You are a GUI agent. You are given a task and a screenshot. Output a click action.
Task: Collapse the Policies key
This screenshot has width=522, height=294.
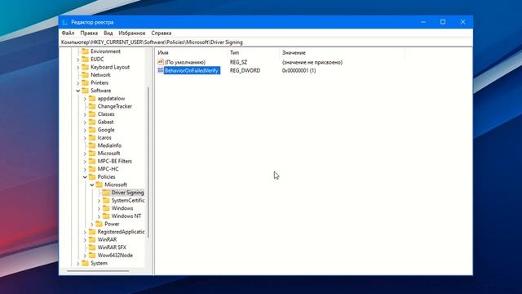85,177
